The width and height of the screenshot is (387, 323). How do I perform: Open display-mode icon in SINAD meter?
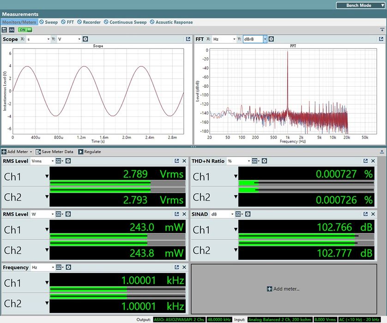click(239, 214)
